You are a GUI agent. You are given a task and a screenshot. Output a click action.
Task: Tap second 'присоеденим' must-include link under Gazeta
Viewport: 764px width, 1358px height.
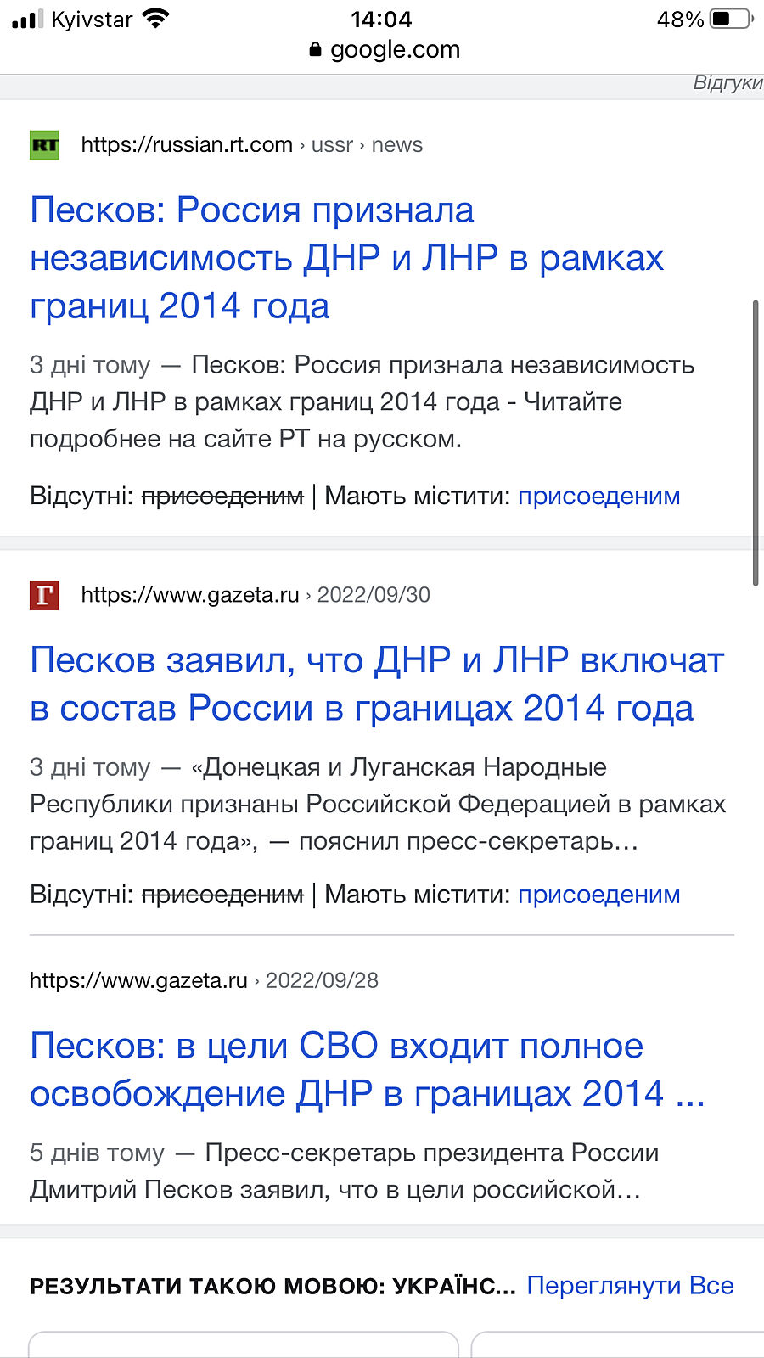click(x=598, y=895)
